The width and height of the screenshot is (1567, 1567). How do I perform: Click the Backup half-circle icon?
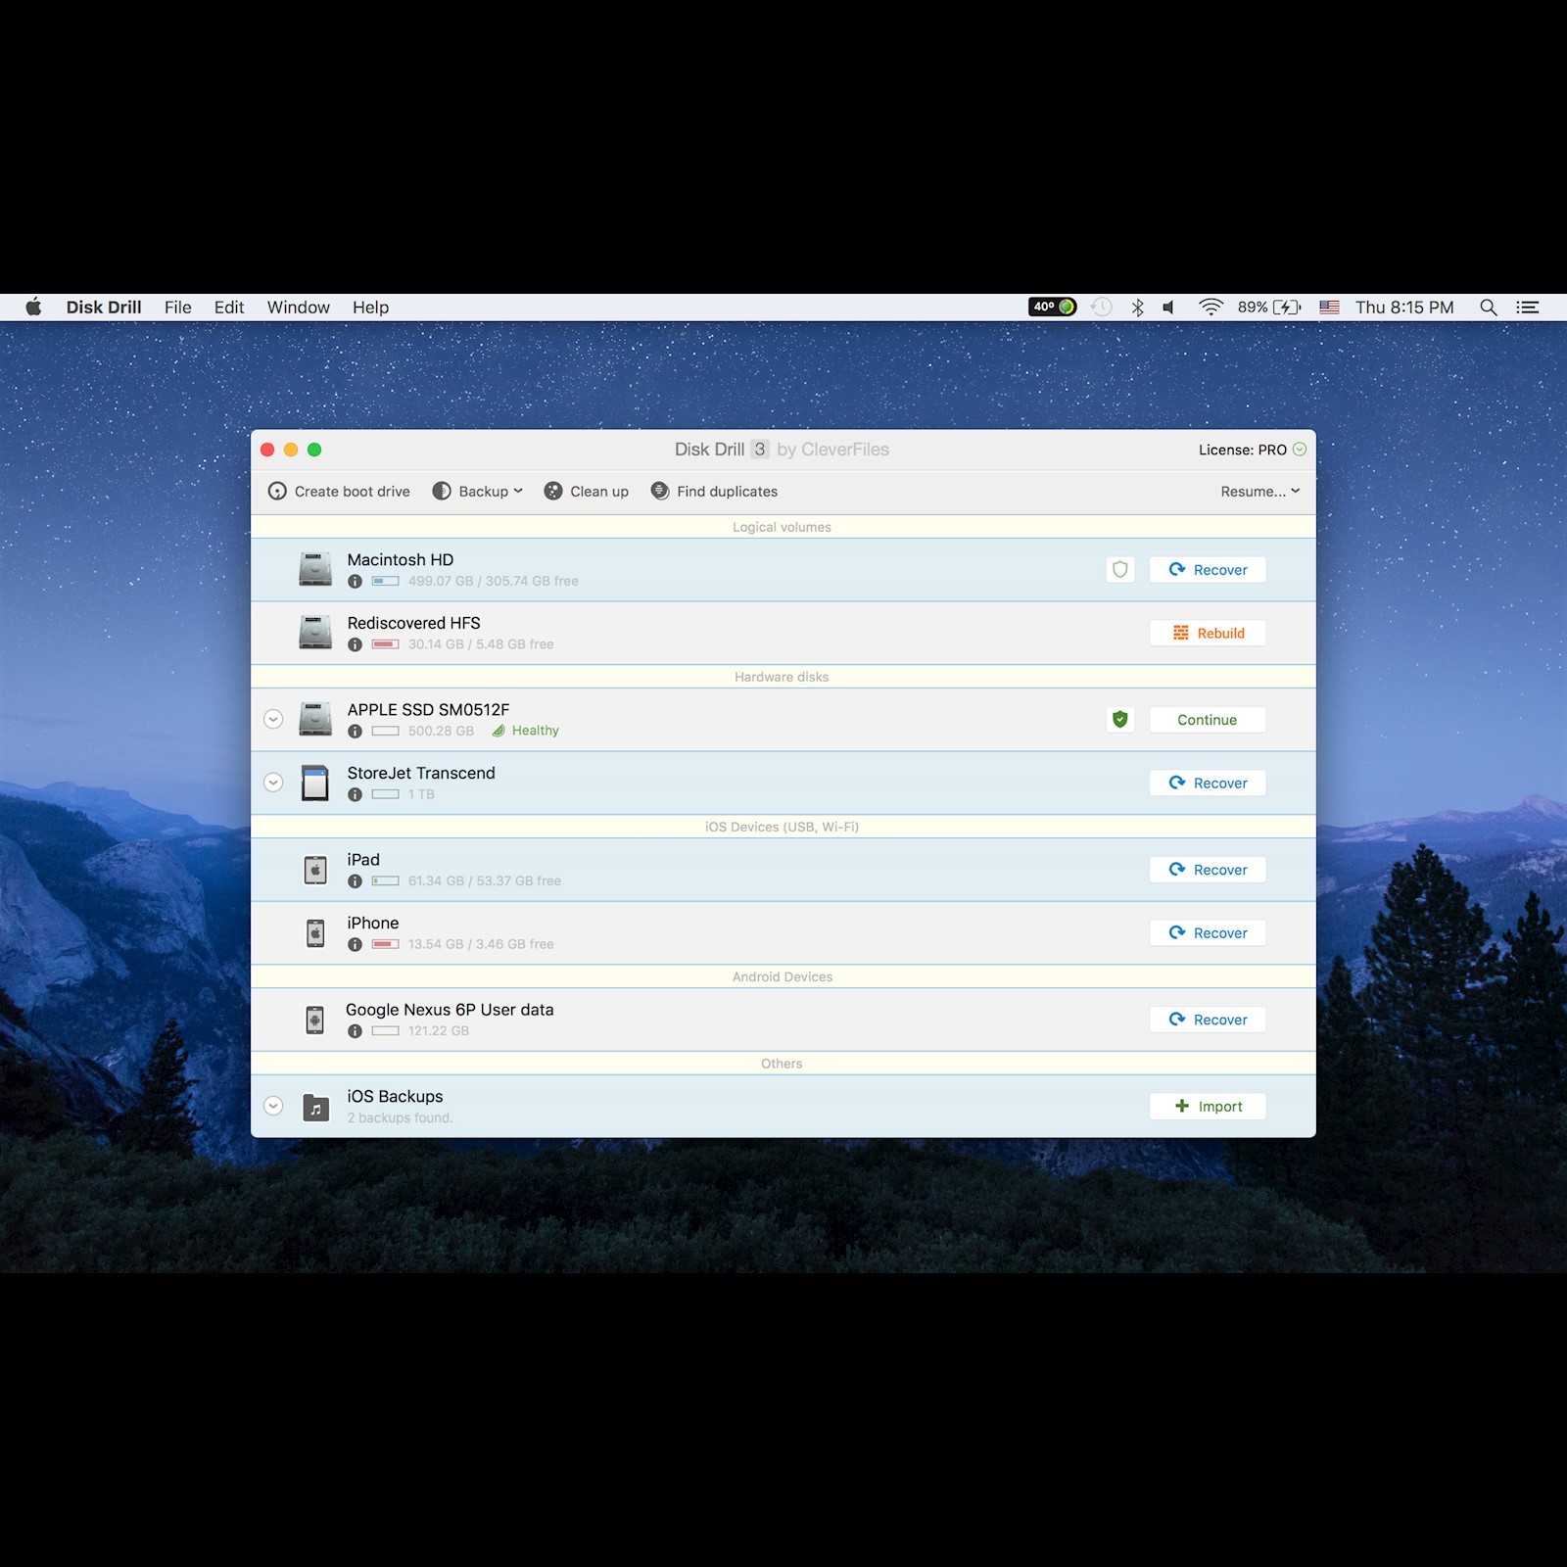(442, 491)
